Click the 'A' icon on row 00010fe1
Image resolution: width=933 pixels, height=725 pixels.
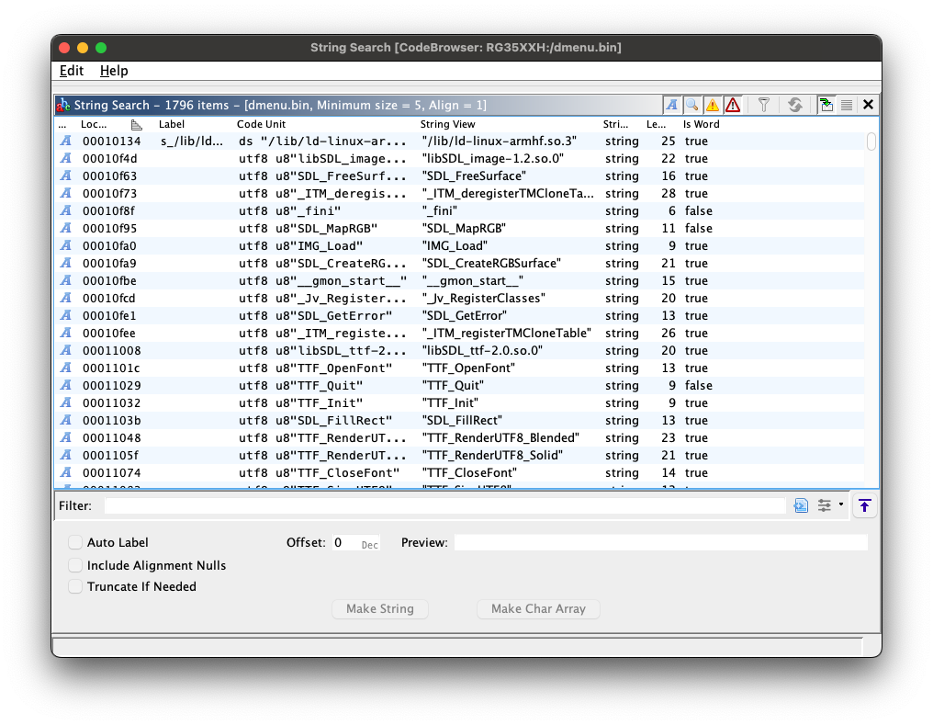point(66,315)
